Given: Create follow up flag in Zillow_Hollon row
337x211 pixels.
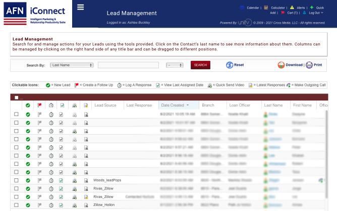Looking at the screenshot, I should pos(39,205).
